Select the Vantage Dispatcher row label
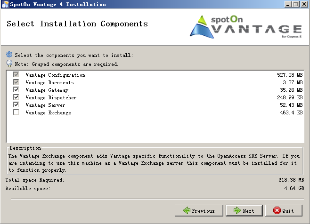This screenshot has height=224, width=310. [51, 97]
